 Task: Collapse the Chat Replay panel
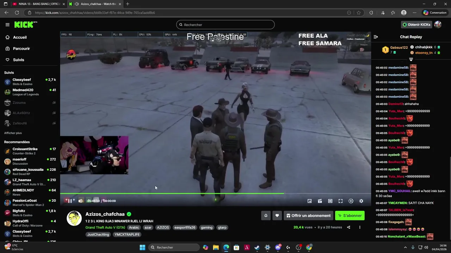(376, 37)
